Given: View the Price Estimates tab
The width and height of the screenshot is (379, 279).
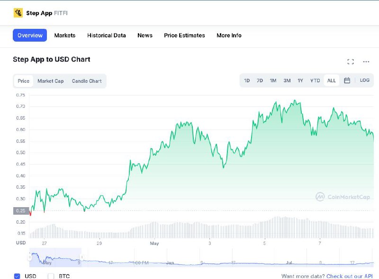Looking at the screenshot, I should coord(184,35).
